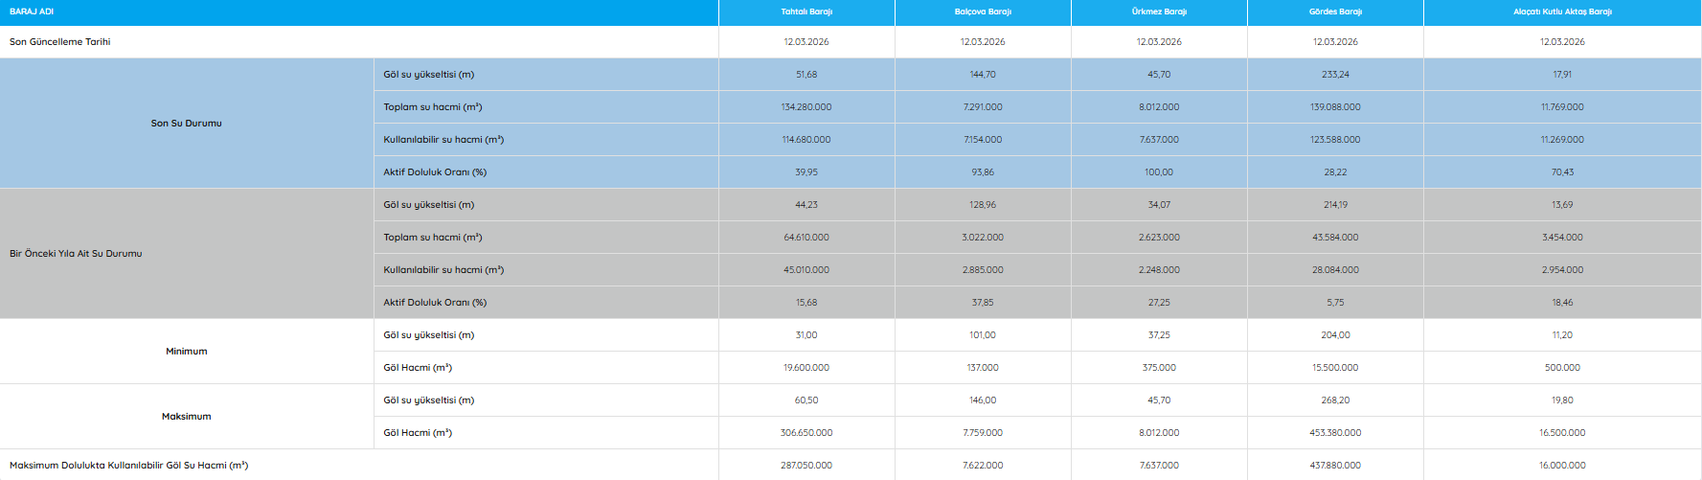The width and height of the screenshot is (1702, 480).
Task: Click Maksimum Dolulukta Kullanılabilir Göl Su Hacmi label
Action: (x=128, y=466)
